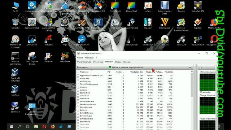Tick the header checkbox beside Processus column
231x130 pixels.
78,72
